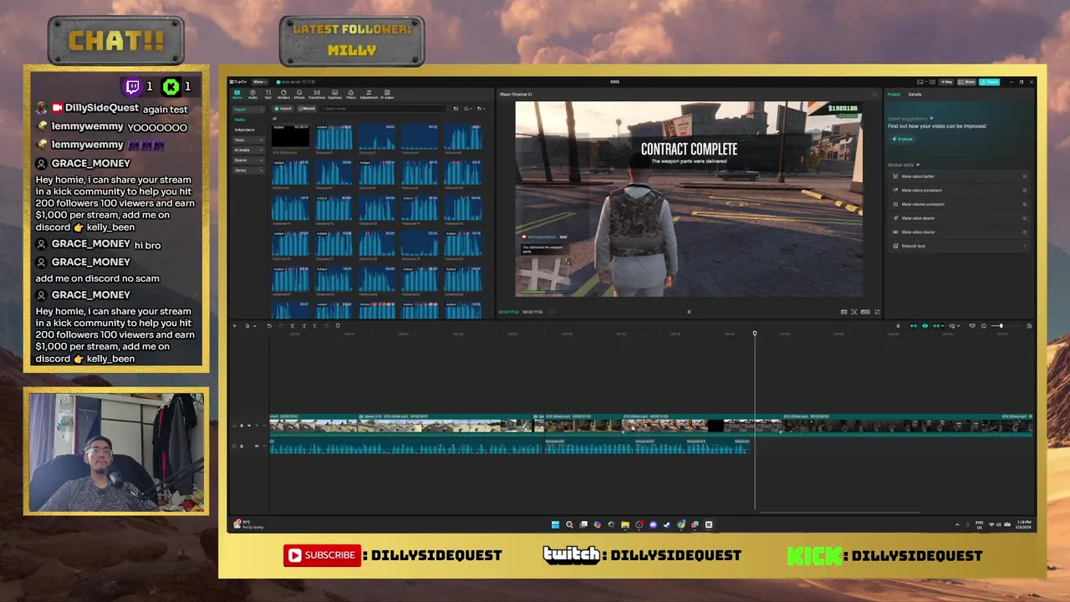Screen dimensions: 1070x602
Task: Click the timeline playhead marker
Action: click(754, 334)
